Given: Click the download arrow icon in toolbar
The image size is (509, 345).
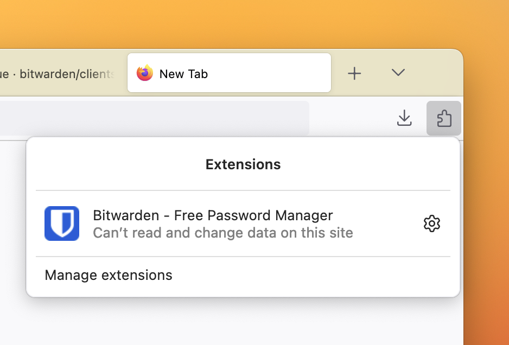Looking at the screenshot, I should click(x=404, y=118).
